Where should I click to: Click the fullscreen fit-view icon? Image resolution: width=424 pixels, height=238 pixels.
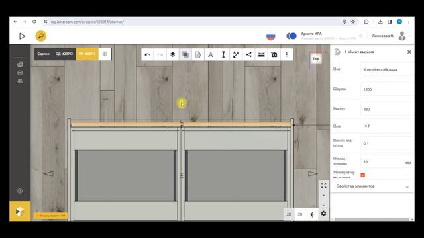tap(324, 186)
